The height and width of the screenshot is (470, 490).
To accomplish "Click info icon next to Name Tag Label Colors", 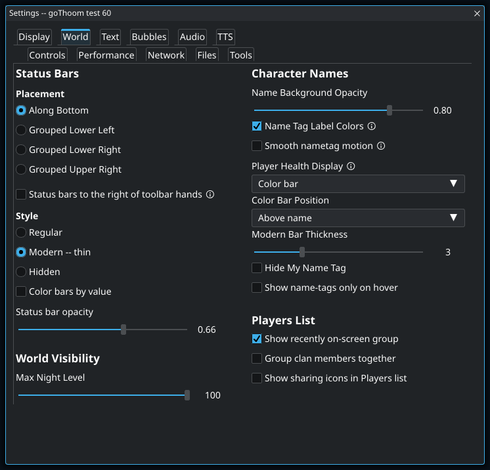I will point(372,126).
